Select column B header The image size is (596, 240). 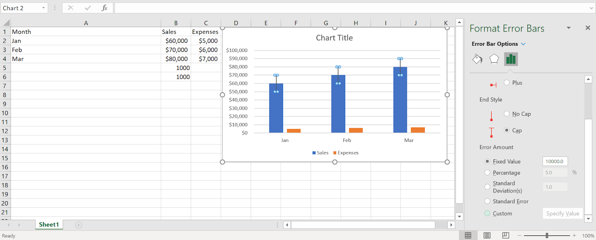tap(176, 23)
